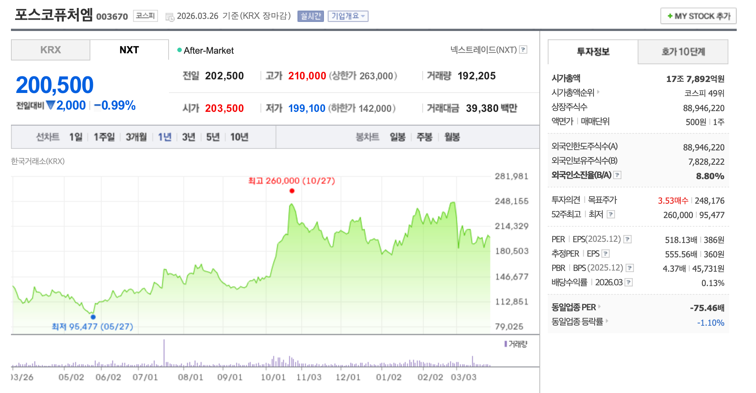This screenshot has width=756, height=393.
Task: Open the help icon beside 외국인소진율(B/A)
Action: [x=617, y=175]
